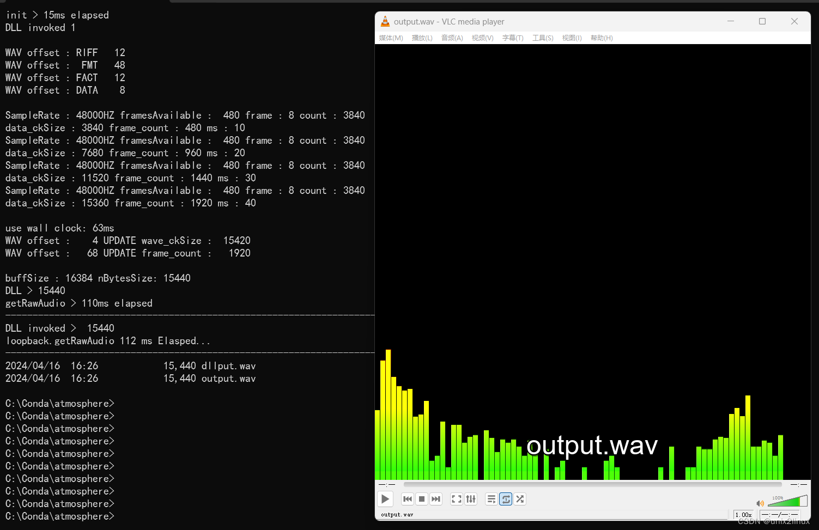Click 'dllput.wav' filename in terminal

click(228, 365)
